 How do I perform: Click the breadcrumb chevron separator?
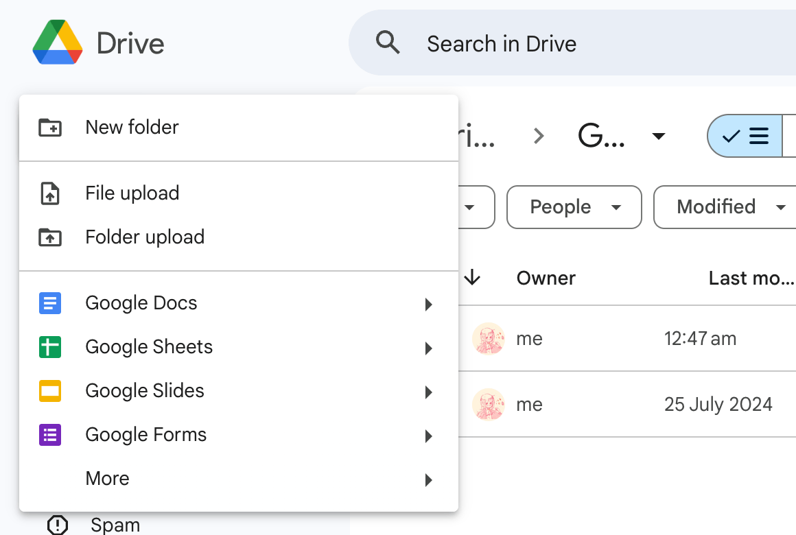(x=539, y=136)
